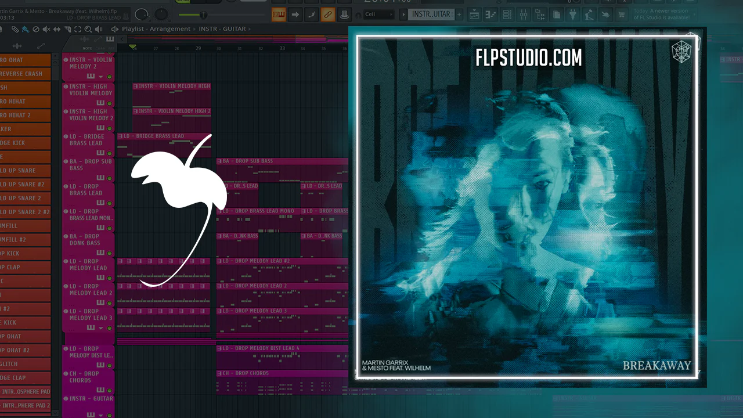This screenshot has width=743, height=418.
Task: Open menu of CH - DROP CHORDS clip
Action: point(219,373)
